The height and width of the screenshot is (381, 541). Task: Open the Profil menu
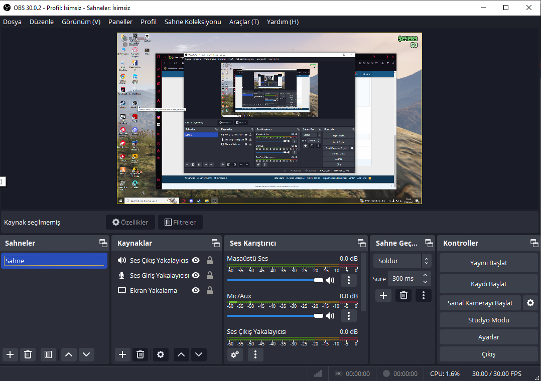point(149,22)
